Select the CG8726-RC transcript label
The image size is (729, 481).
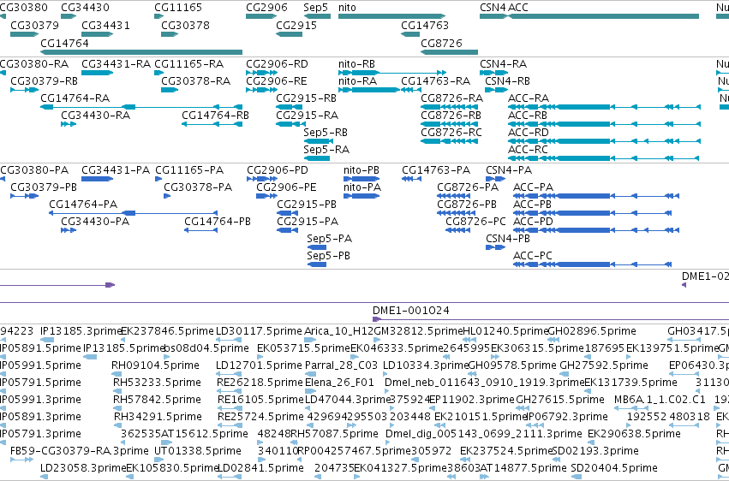point(451,133)
